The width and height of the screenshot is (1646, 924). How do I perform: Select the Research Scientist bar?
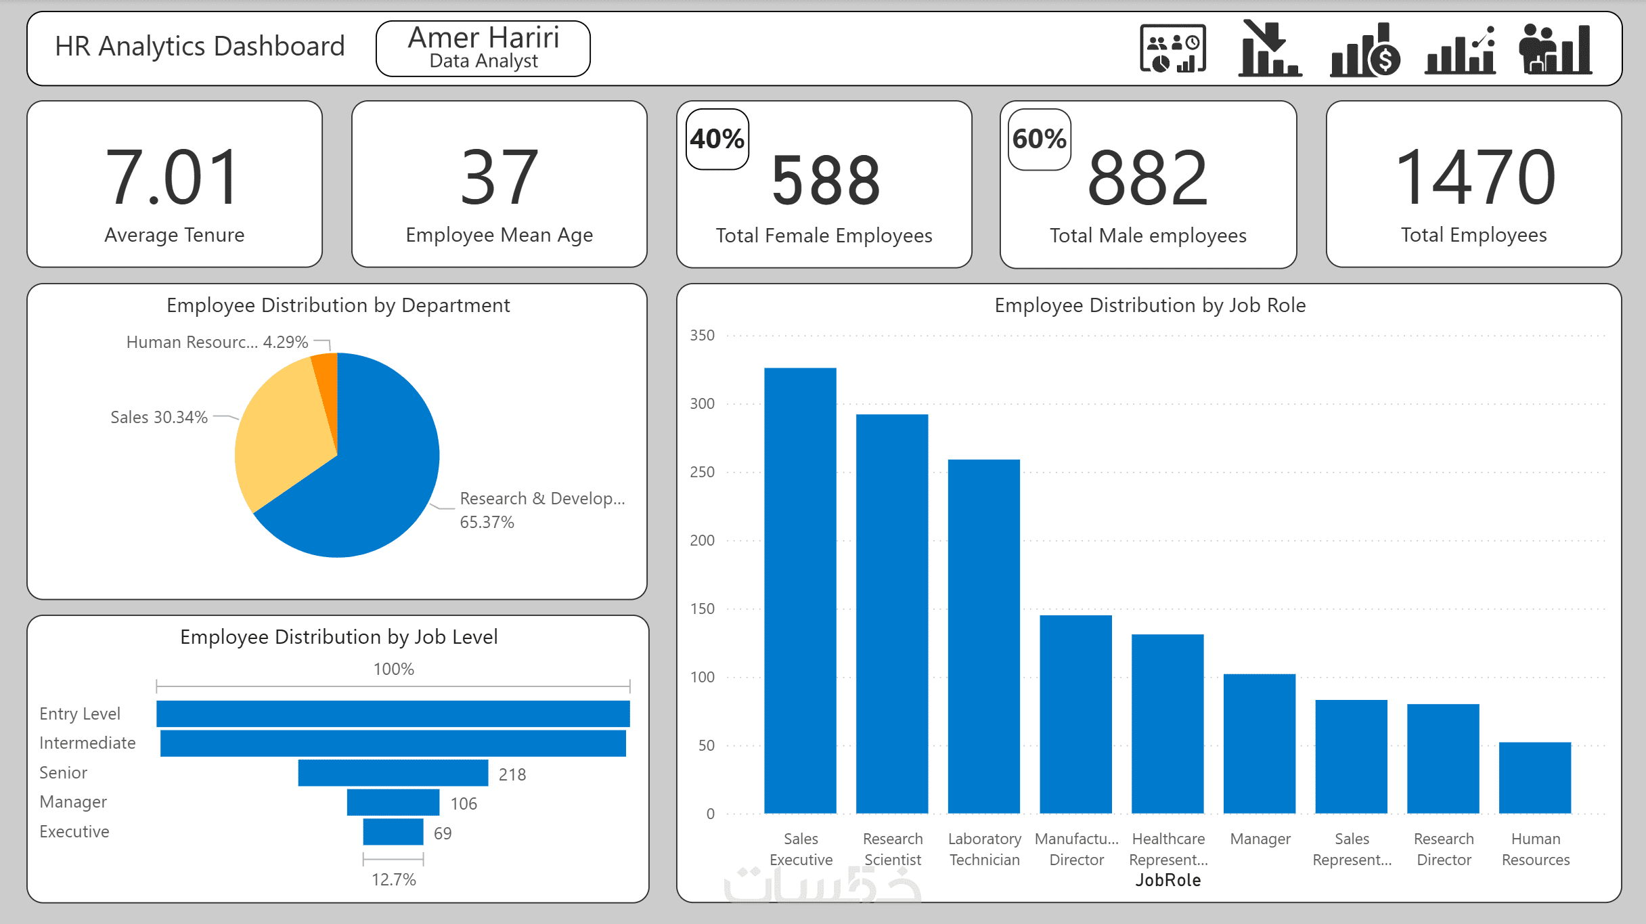click(891, 613)
